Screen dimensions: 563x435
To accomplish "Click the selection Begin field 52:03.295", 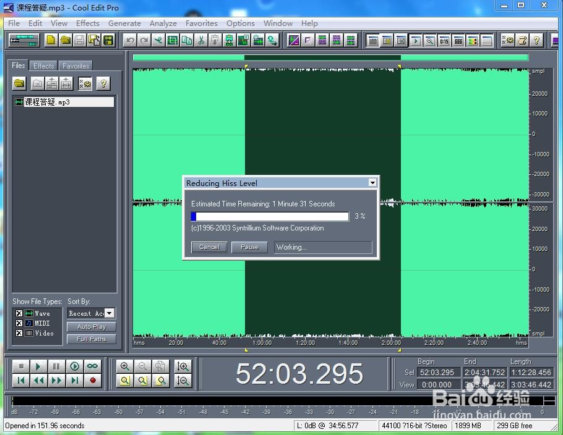I will 439,372.
